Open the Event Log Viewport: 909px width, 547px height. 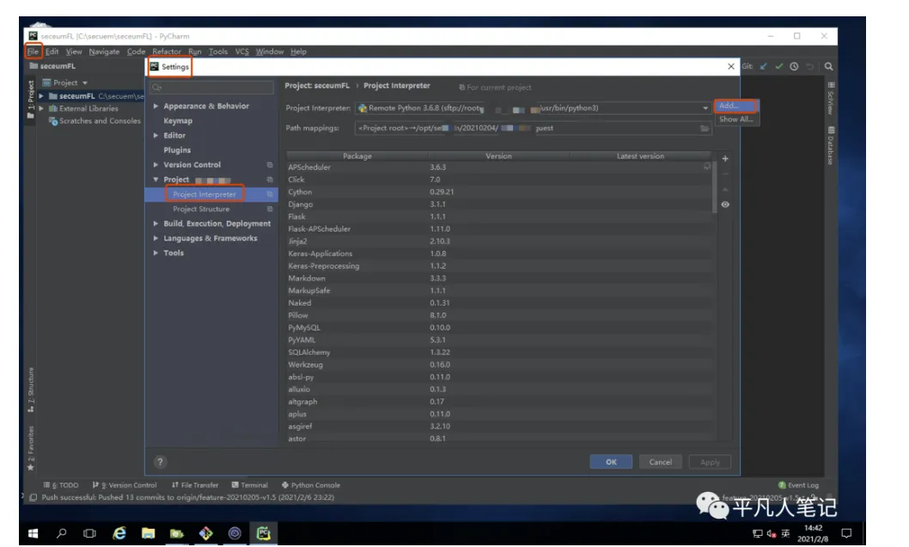point(798,485)
